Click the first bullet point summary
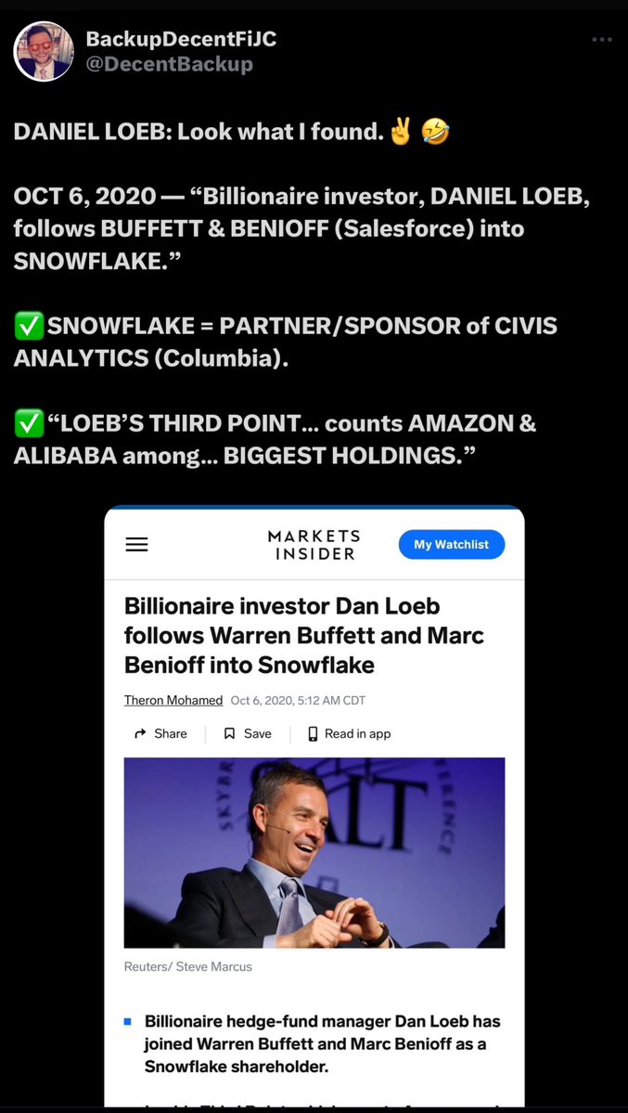This screenshot has width=628, height=1113. [322, 1044]
